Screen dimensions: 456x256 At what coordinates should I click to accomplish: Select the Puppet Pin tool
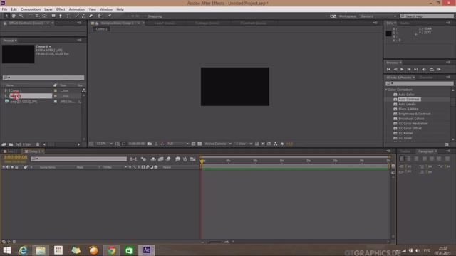click(x=110, y=16)
